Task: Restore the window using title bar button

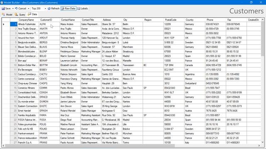Action: click(251, 2)
